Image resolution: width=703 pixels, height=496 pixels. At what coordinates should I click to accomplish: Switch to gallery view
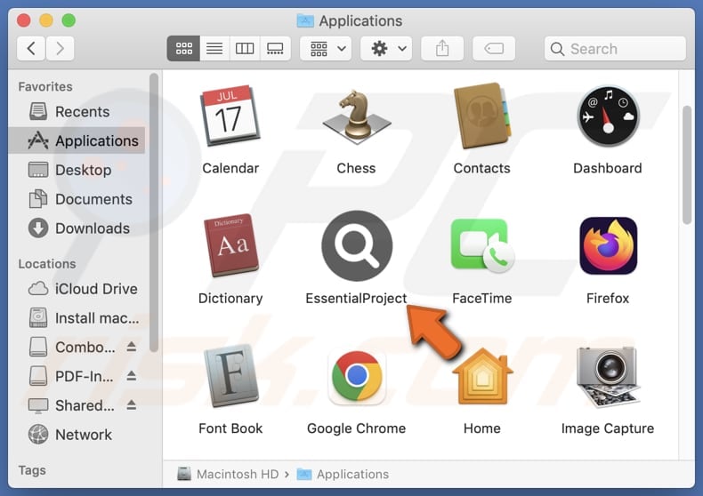pyautogui.click(x=275, y=48)
